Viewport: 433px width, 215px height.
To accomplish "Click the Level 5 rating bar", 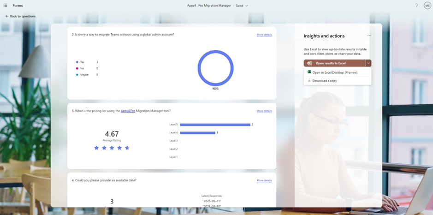I will click(x=215, y=125).
